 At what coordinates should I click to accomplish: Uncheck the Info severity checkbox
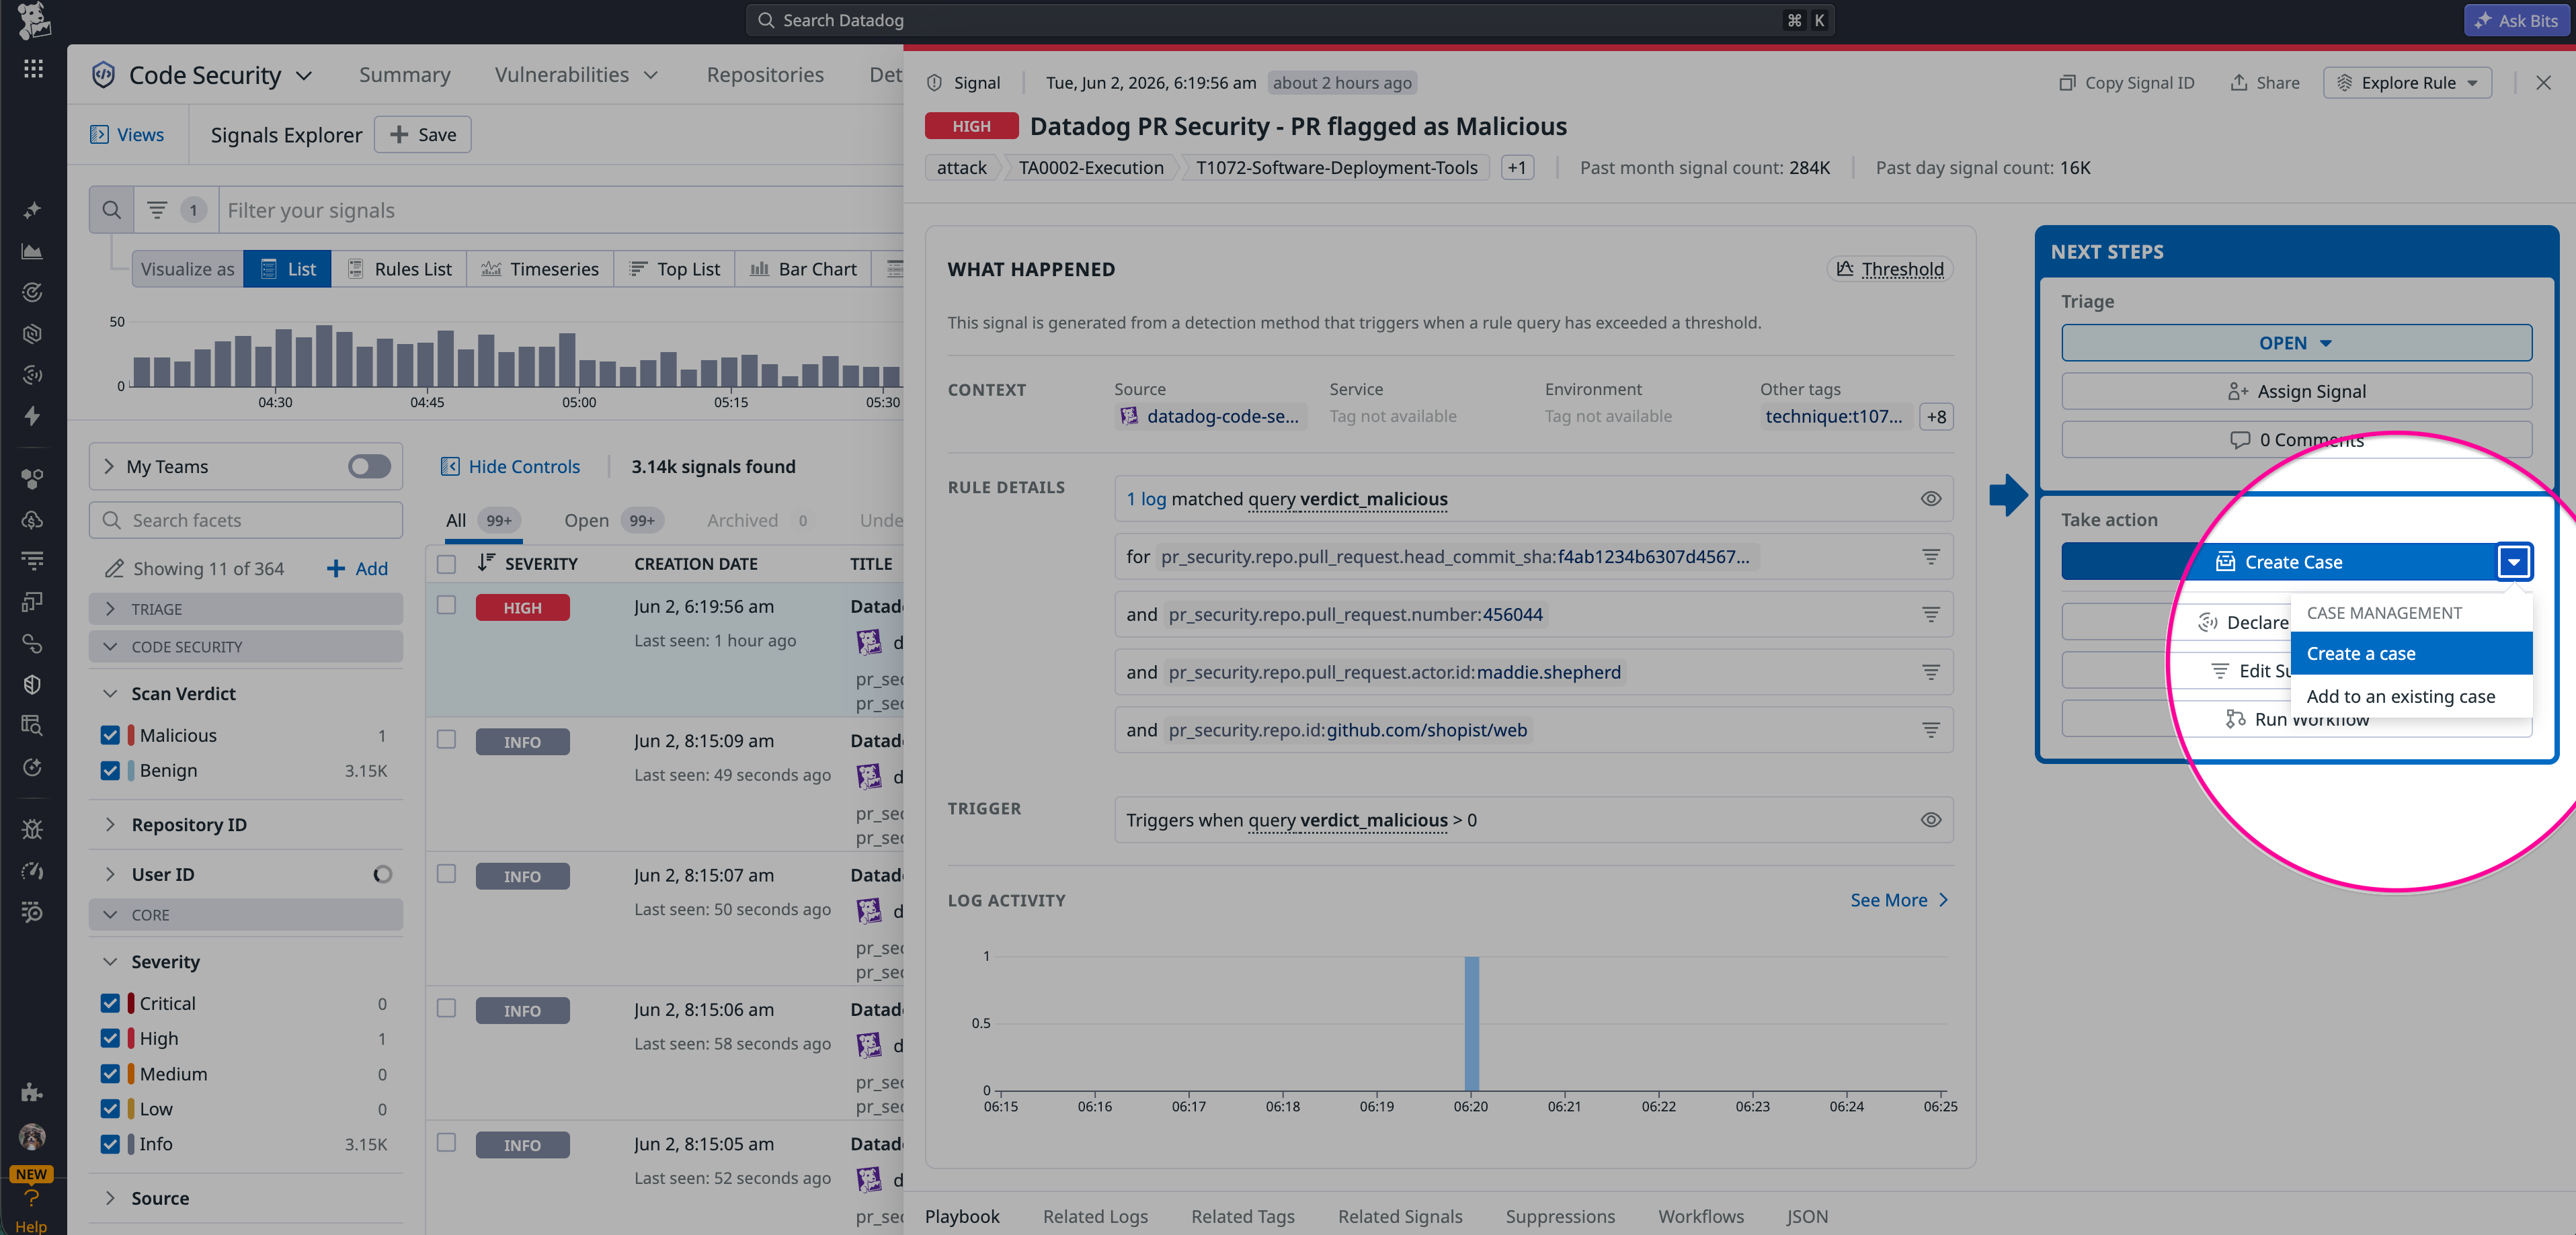pyautogui.click(x=110, y=1144)
